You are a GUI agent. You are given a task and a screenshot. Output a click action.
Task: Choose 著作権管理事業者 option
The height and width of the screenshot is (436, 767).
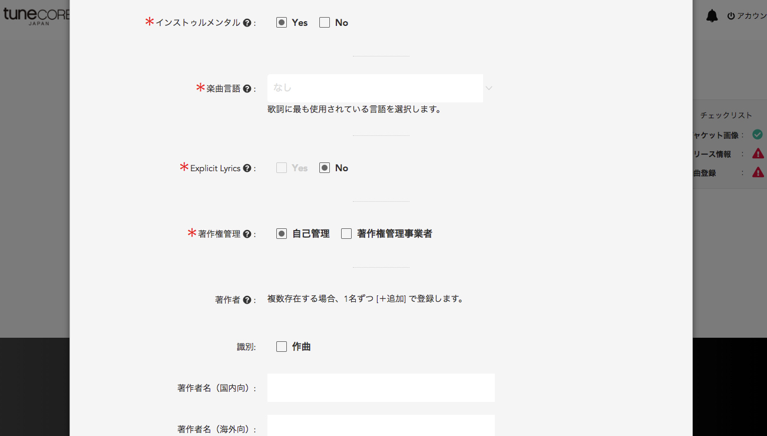(346, 234)
